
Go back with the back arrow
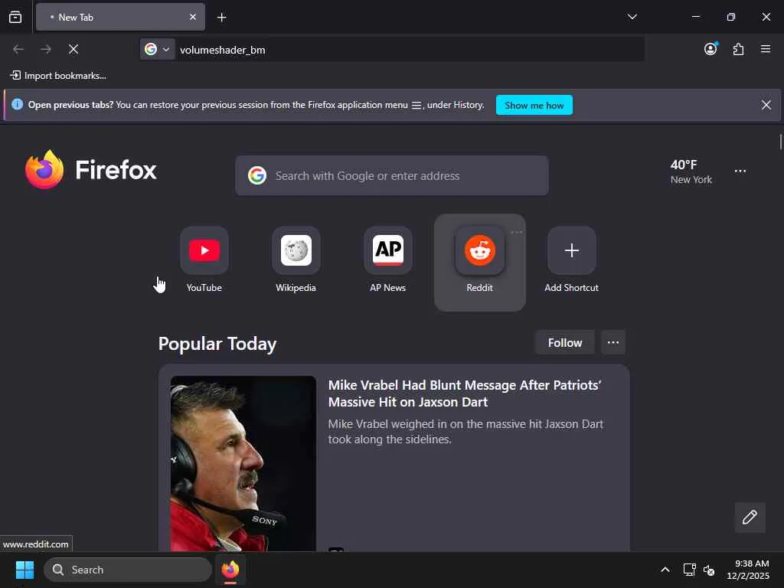click(18, 49)
